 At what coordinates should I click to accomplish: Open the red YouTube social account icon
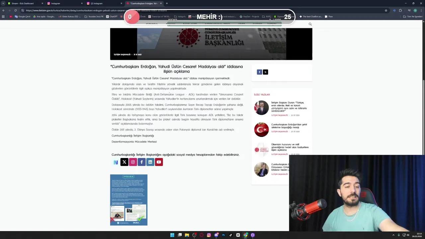[159, 162]
